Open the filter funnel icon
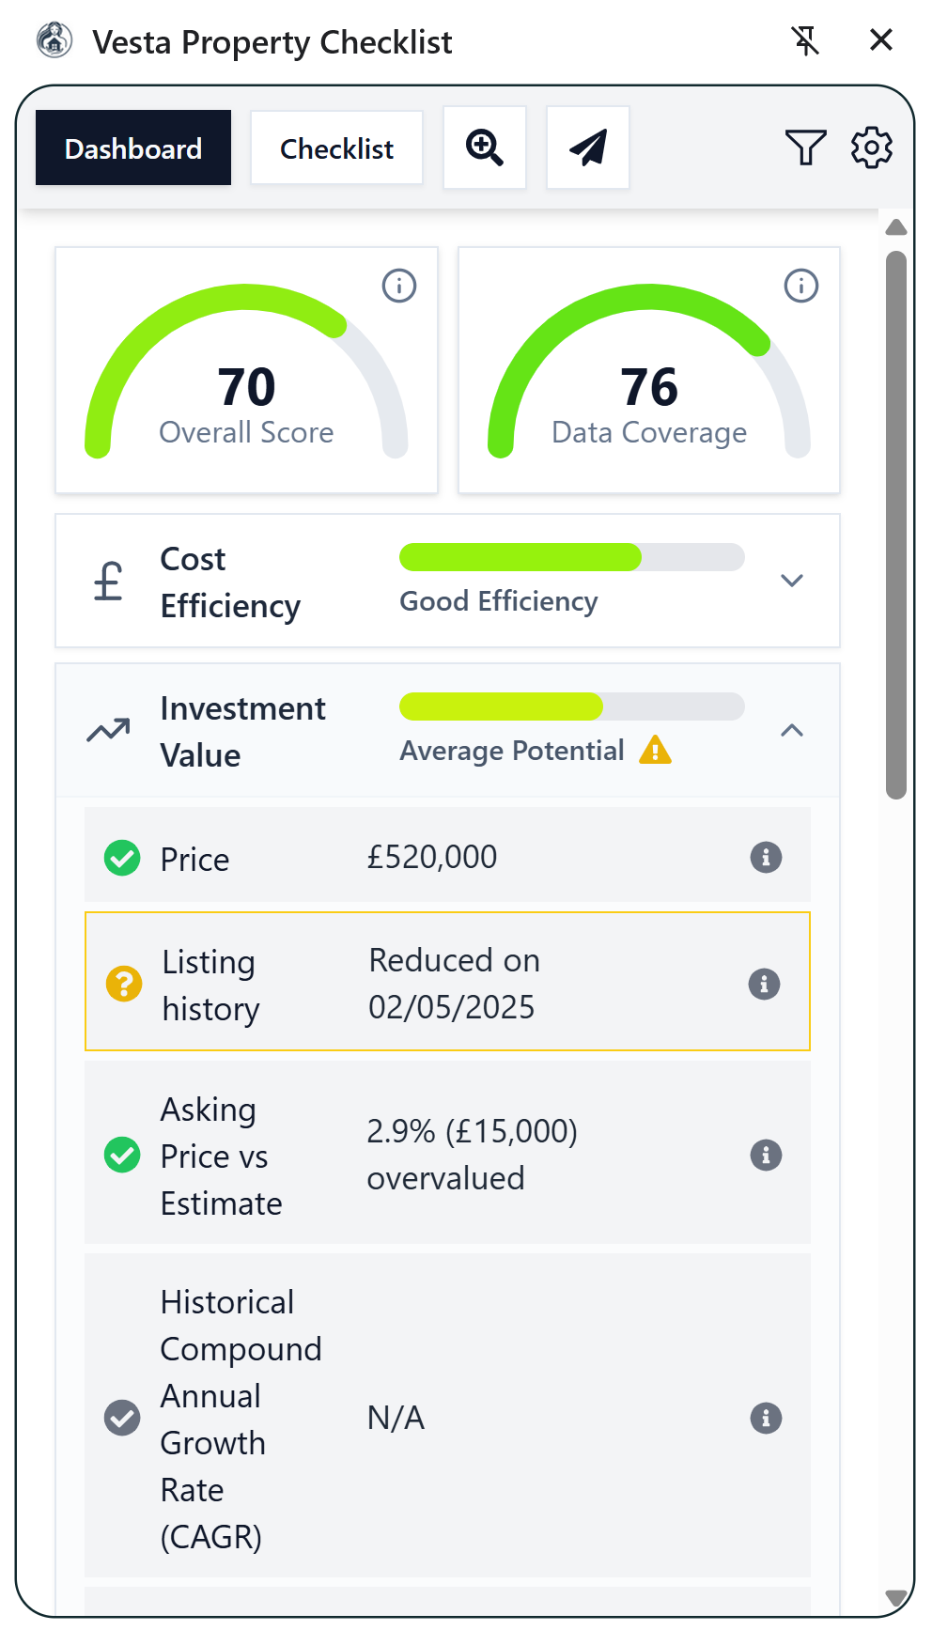Screen dimensions: 932x1630 click(x=805, y=147)
